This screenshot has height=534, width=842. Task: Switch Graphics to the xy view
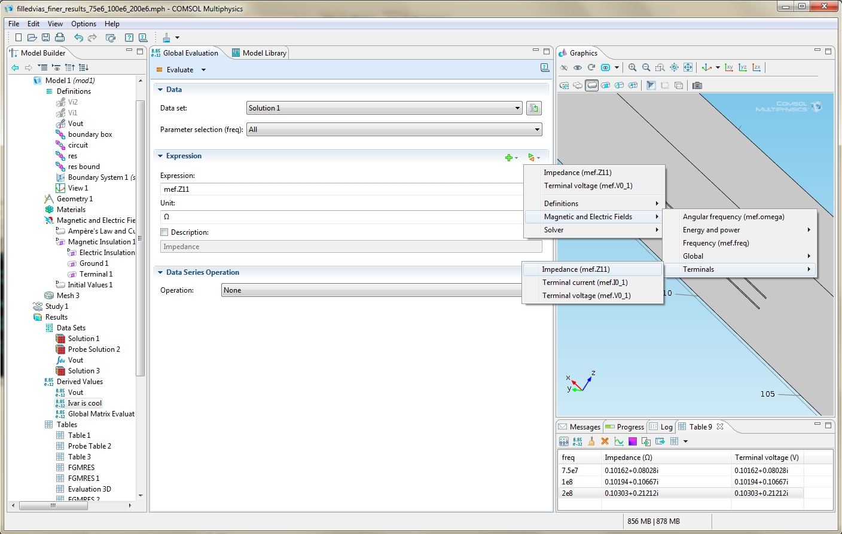(x=729, y=67)
